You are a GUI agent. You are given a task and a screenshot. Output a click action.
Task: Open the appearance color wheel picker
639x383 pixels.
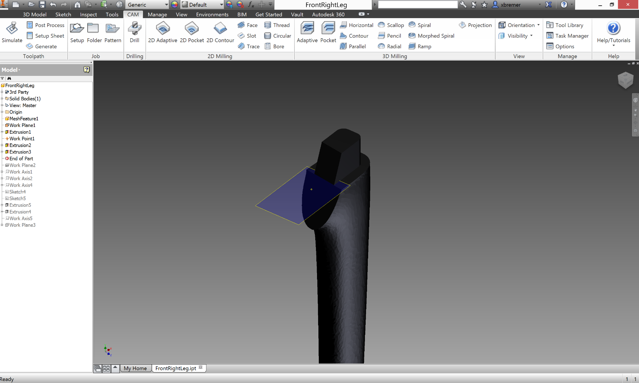coord(175,5)
